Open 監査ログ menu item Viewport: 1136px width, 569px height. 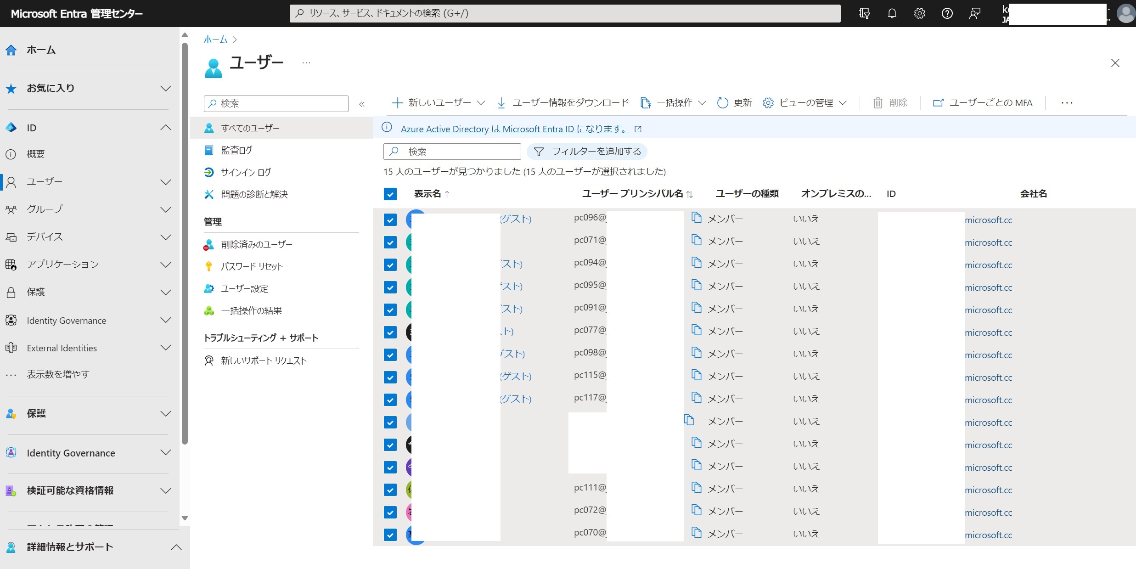[x=236, y=150]
